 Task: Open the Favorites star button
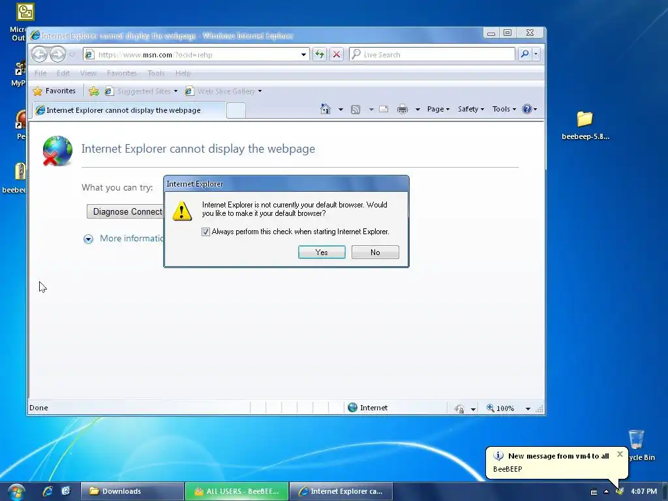[x=54, y=91]
